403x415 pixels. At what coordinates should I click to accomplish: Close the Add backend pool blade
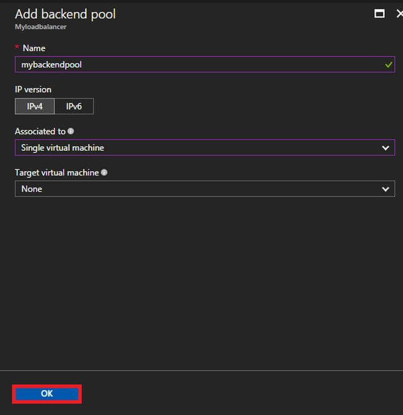399,14
